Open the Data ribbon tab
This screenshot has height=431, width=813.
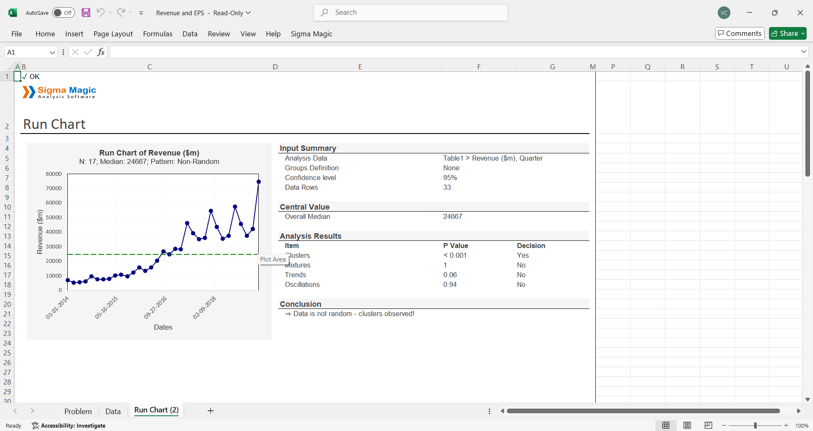[190, 34]
